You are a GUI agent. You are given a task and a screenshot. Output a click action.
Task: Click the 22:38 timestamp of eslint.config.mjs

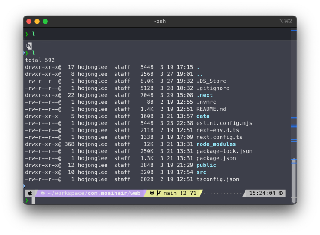tap(185, 123)
